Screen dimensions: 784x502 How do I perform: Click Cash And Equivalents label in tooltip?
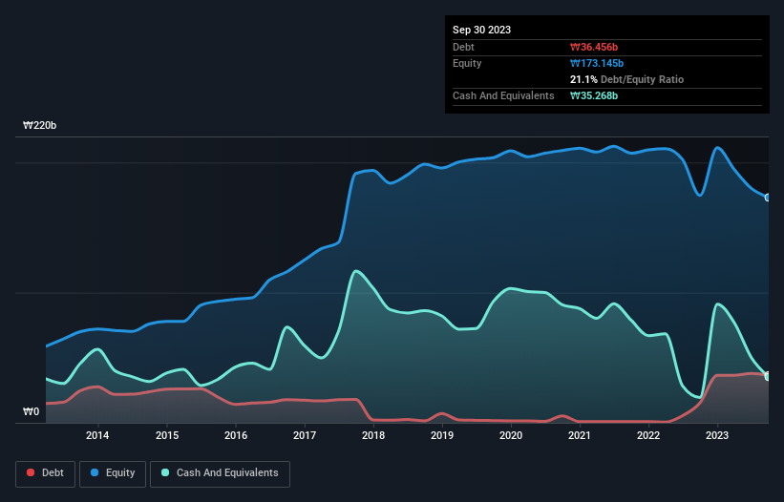(x=503, y=95)
